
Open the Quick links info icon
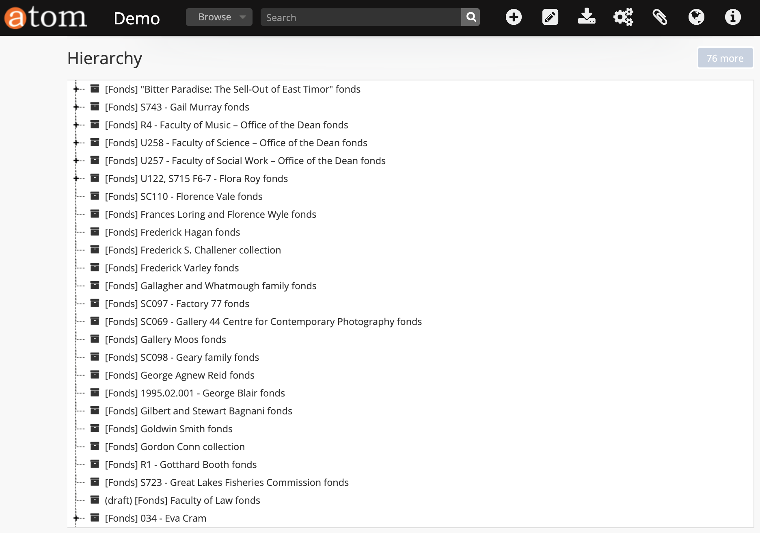click(733, 17)
